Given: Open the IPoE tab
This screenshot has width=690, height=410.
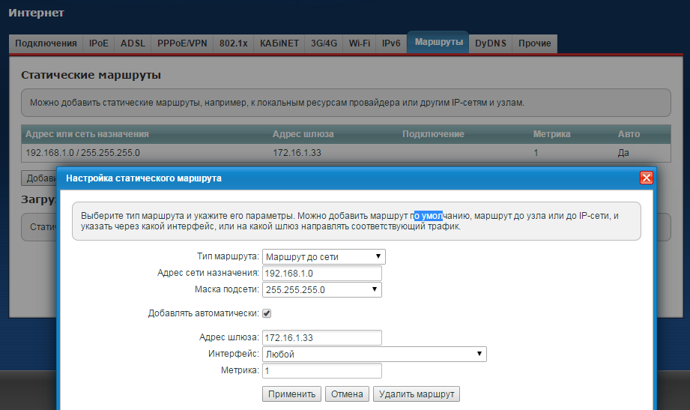Looking at the screenshot, I should point(98,43).
